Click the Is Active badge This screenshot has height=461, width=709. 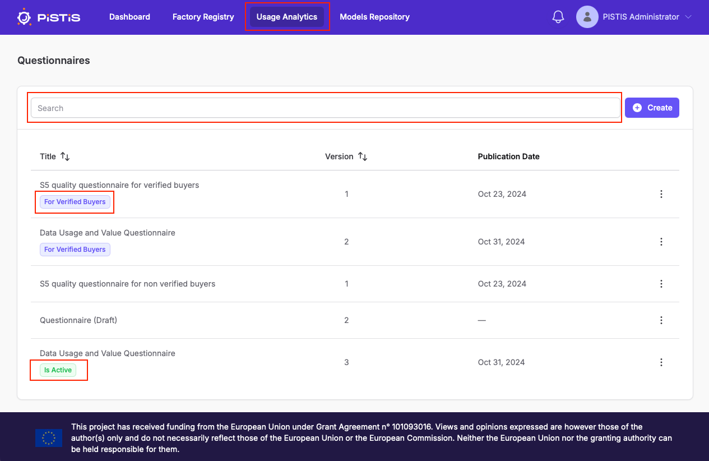pos(58,370)
